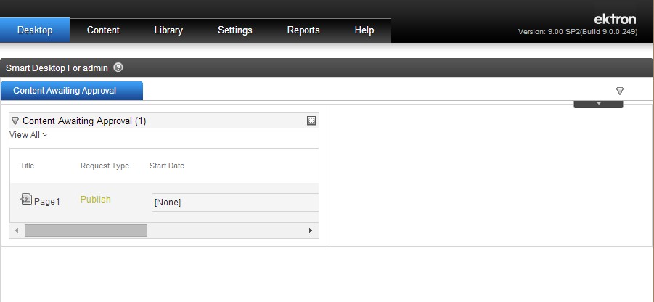This screenshot has height=302, width=654.
Task: Open the Desktop tab
Action: pos(35,30)
